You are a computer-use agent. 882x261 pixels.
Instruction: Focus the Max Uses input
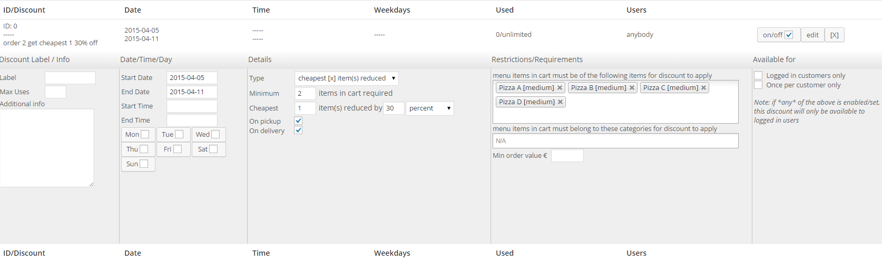pyautogui.click(x=55, y=92)
